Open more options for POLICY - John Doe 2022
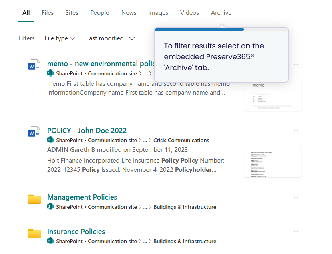Viewport: 332px width, 254px height. click(296, 131)
